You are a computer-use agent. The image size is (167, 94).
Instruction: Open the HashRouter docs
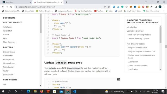pos(8,56)
